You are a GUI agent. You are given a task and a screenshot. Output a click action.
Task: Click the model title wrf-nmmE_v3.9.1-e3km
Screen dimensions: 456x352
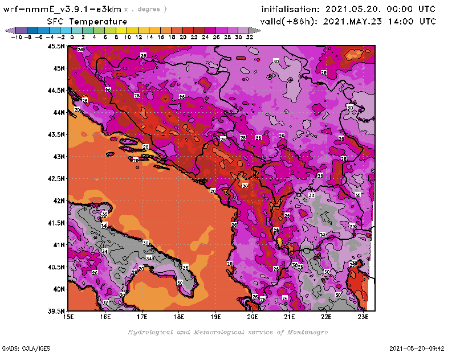pyautogui.click(x=62, y=9)
